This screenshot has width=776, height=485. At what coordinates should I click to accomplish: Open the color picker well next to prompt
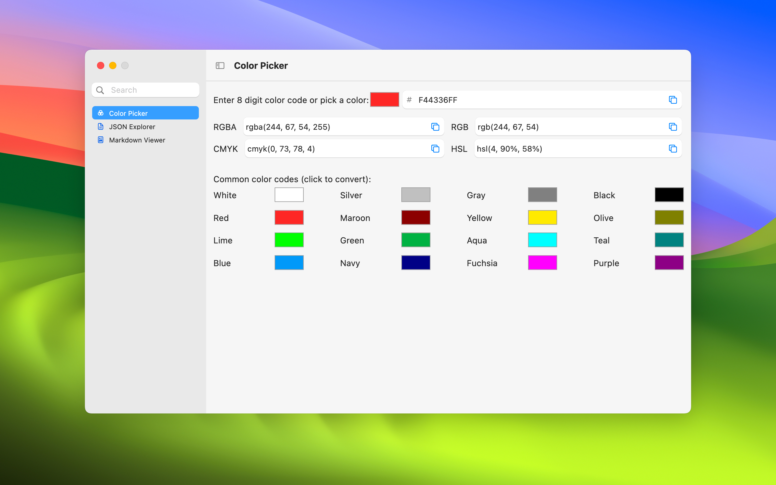[x=384, y=99]
